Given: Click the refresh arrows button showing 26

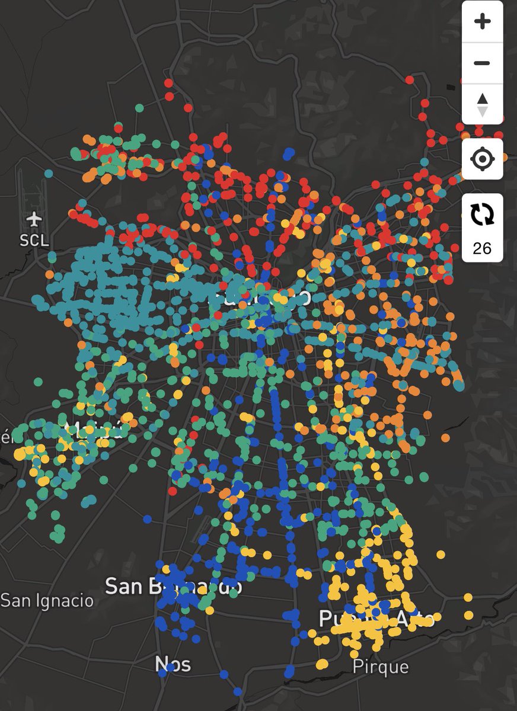Looking at the screenshot, I should coord(482,228).
